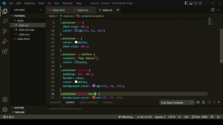
Task: Switch to the PROBLEMS panel tab
Action: [55, 102]
